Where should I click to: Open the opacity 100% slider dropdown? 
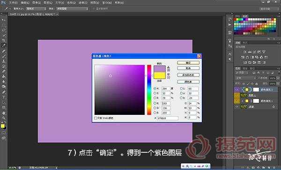[278, 78]
